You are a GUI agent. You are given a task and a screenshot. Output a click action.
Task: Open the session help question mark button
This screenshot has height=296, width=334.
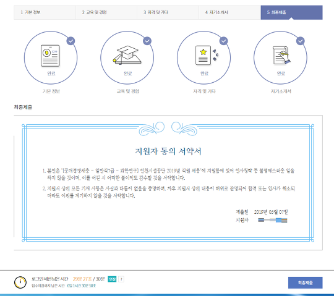pyautogui.click(x=121, y=279)
